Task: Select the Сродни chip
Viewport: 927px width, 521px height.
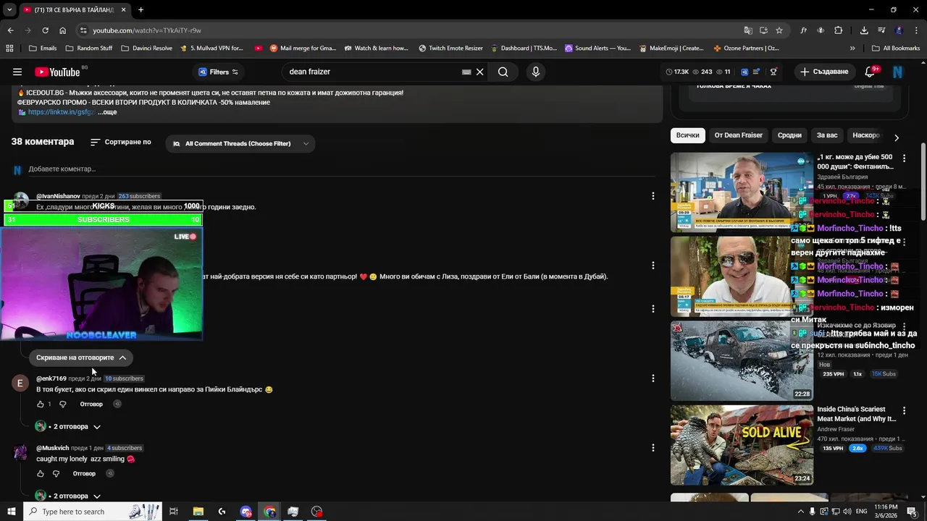Action: coord(789,135)
